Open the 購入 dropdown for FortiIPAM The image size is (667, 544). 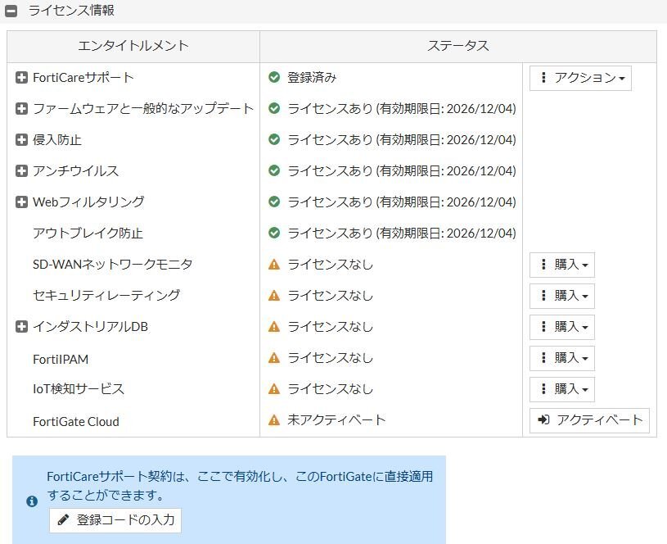(x=562, y=358)
